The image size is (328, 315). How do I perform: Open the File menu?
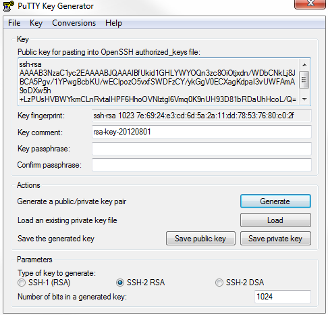14,23
